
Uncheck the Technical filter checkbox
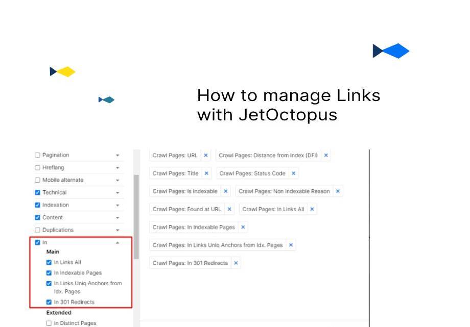click(37, 192)
